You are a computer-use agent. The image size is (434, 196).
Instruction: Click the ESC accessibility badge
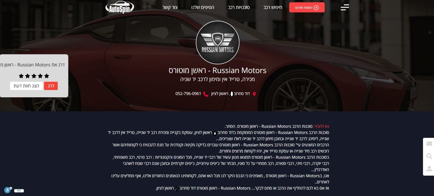[x=19, y=191]
